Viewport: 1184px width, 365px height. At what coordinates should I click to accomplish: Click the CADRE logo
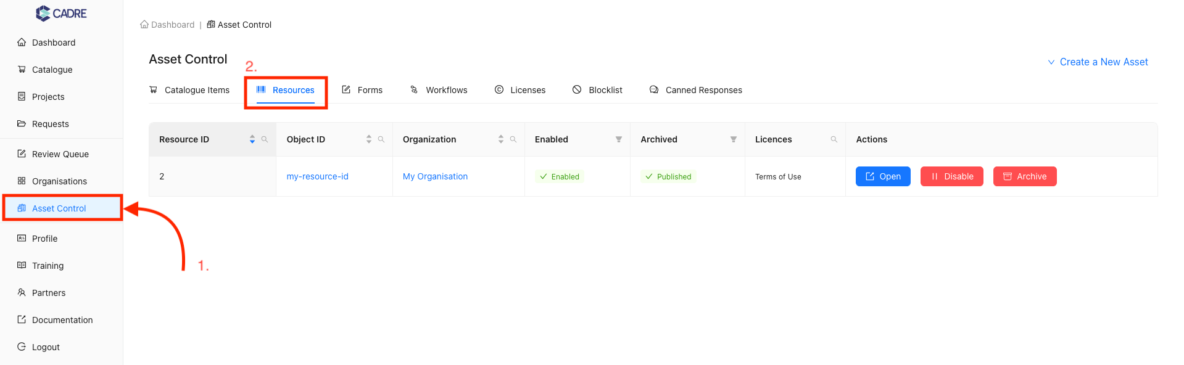[x=61, y=13]
